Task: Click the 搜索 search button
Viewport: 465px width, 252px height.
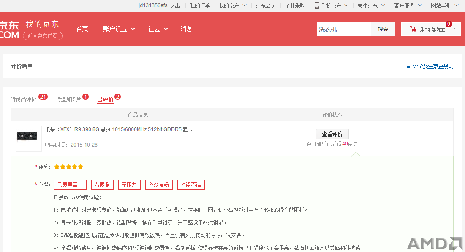Action: [x=383, y=29]
